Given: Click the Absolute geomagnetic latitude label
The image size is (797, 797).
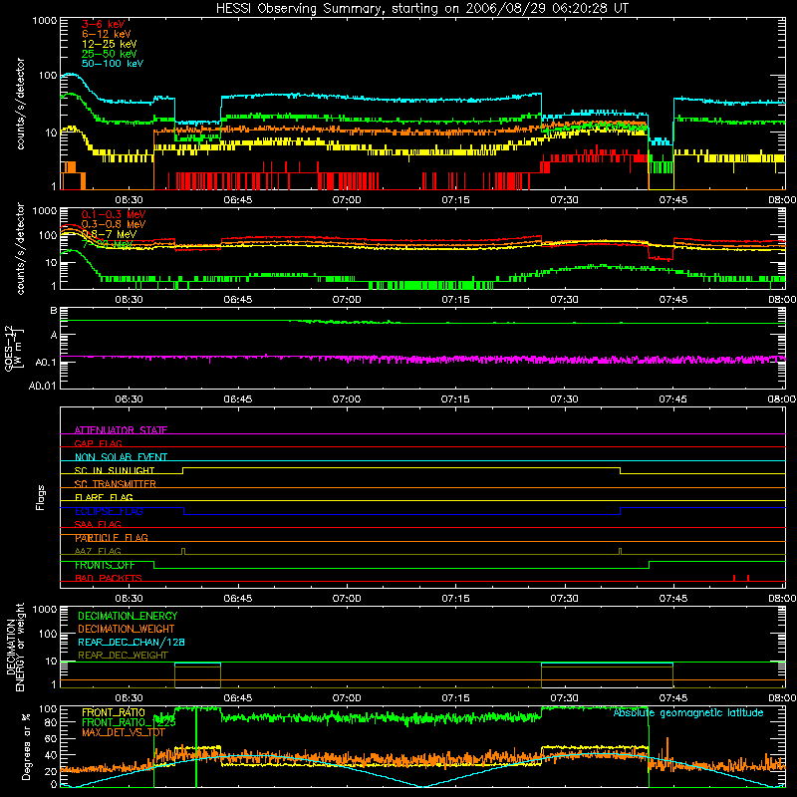Looking at the screenshot, I should tap(688, 712).
